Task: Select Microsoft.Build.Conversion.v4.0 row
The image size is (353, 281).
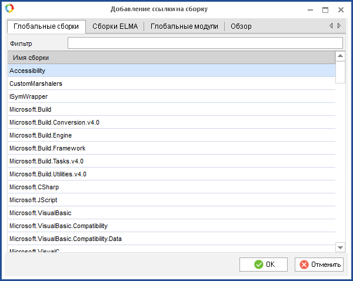Action: point(171,122)
